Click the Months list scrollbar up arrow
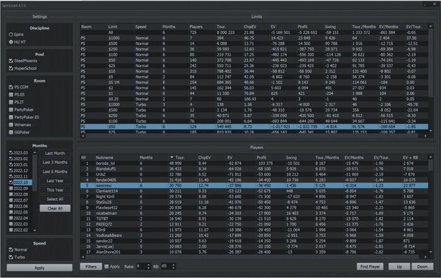 pyautogui.click(x=35, y=153)
